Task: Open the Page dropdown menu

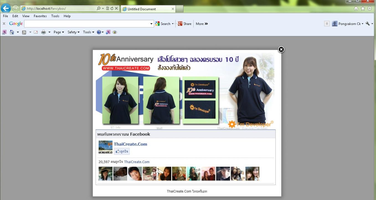Action: pos(59,32)
